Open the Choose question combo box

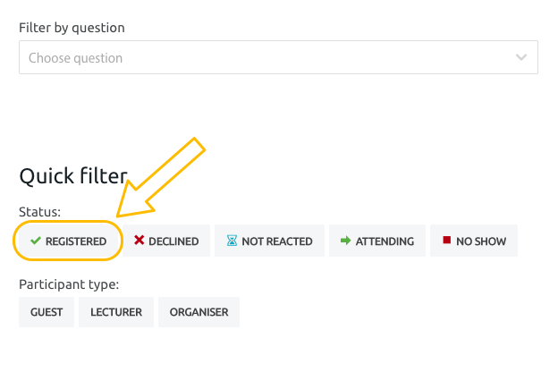[268, 58]
